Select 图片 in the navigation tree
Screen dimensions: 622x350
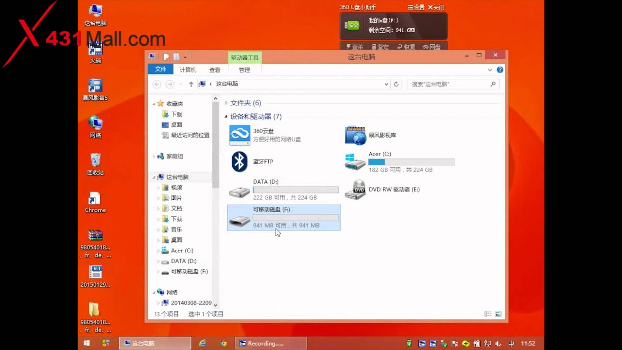click(172, 198)
